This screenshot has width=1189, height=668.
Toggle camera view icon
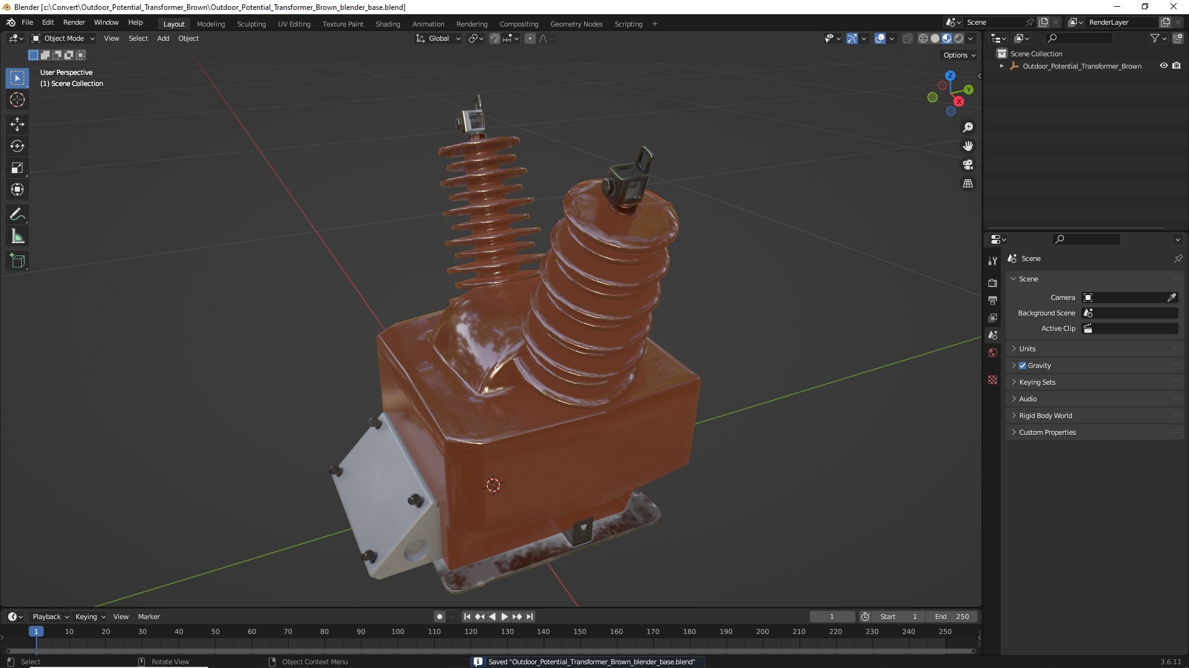click(x=968, y=165)
